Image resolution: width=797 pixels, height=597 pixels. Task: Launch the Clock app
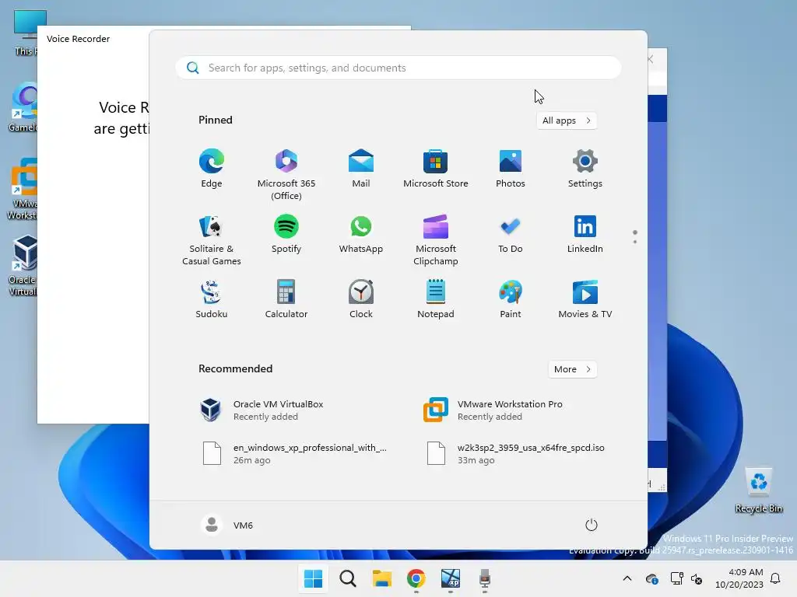coord(361,299)
